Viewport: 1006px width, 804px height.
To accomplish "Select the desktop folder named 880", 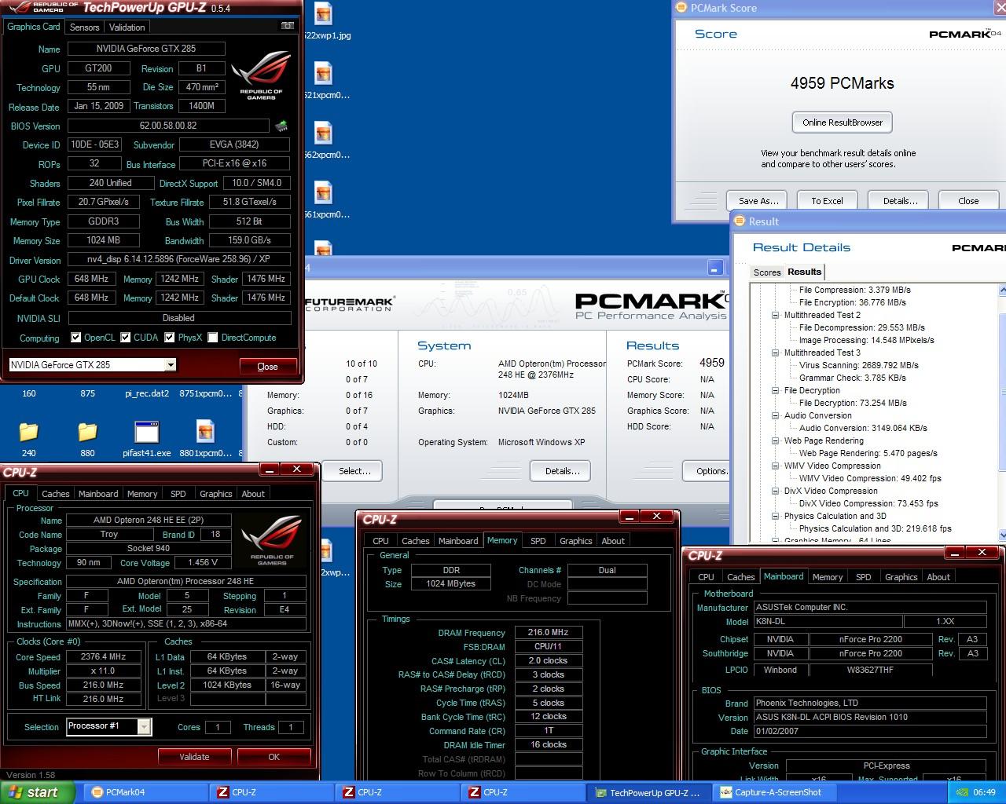I will [87, 431].
